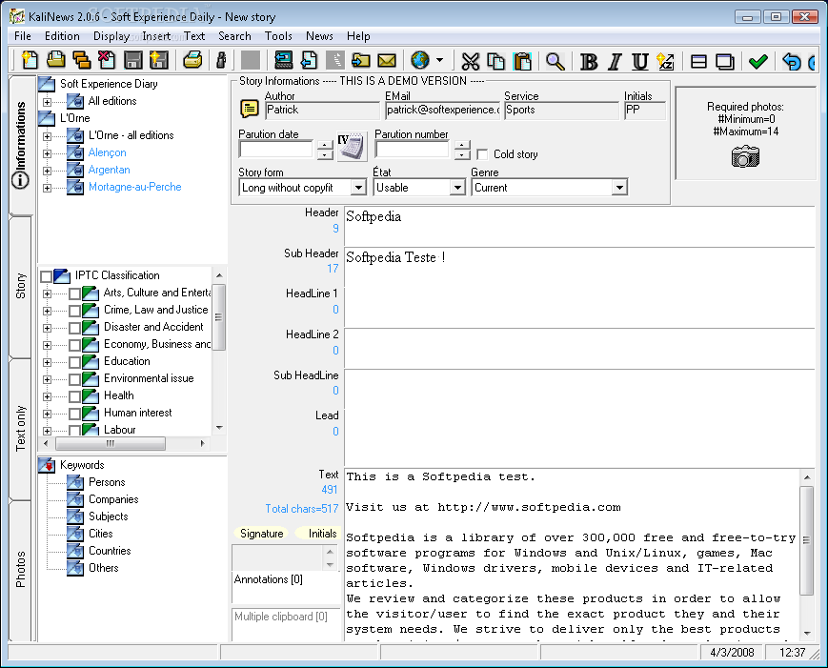828x668 pixels.
Task: Click the split horizontal window toolbar icon
Action: [x=698, y=61]
